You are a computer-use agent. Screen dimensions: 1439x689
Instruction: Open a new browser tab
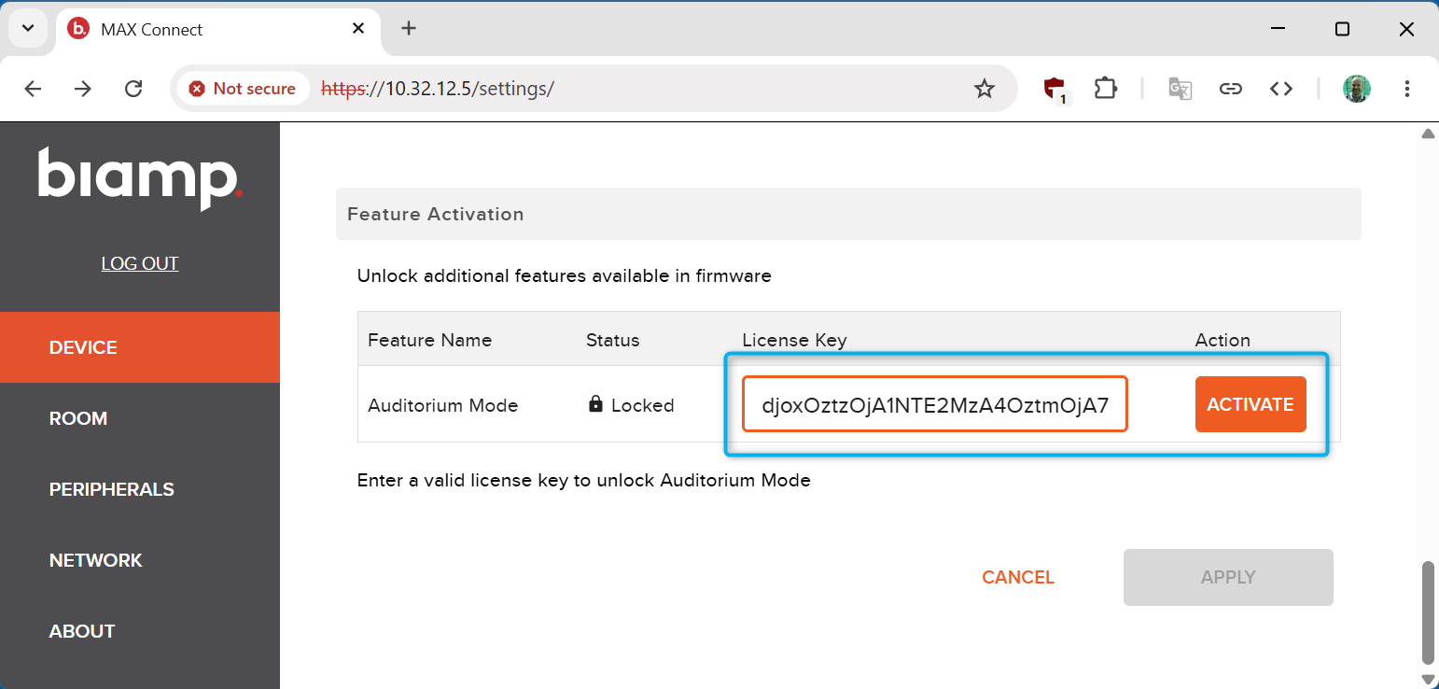tap(408, 29)
